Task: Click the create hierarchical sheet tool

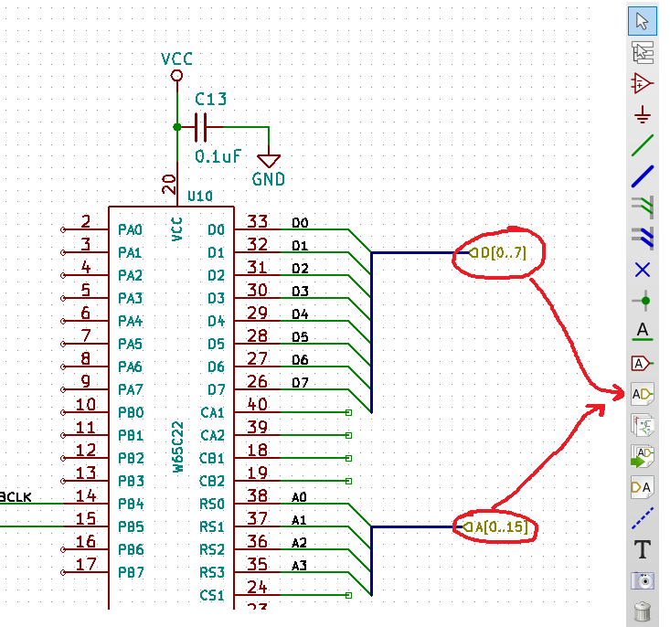Action: click(x=643, y=424)
